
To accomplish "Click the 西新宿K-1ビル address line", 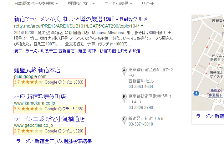I will click(141, 81).
